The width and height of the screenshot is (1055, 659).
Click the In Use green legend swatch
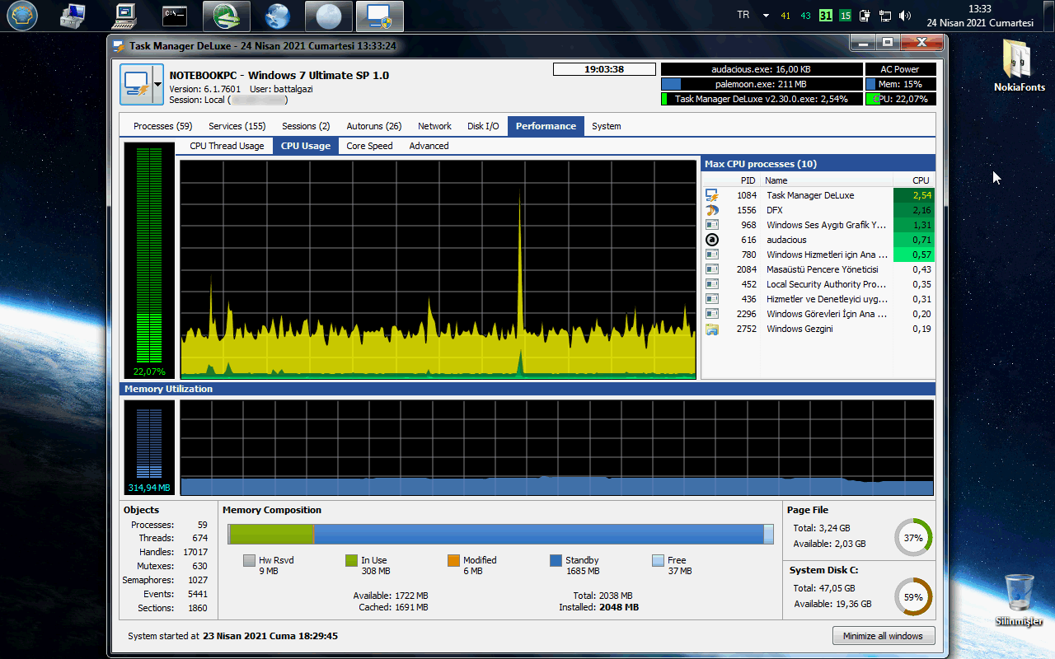(x=351, y=560)
